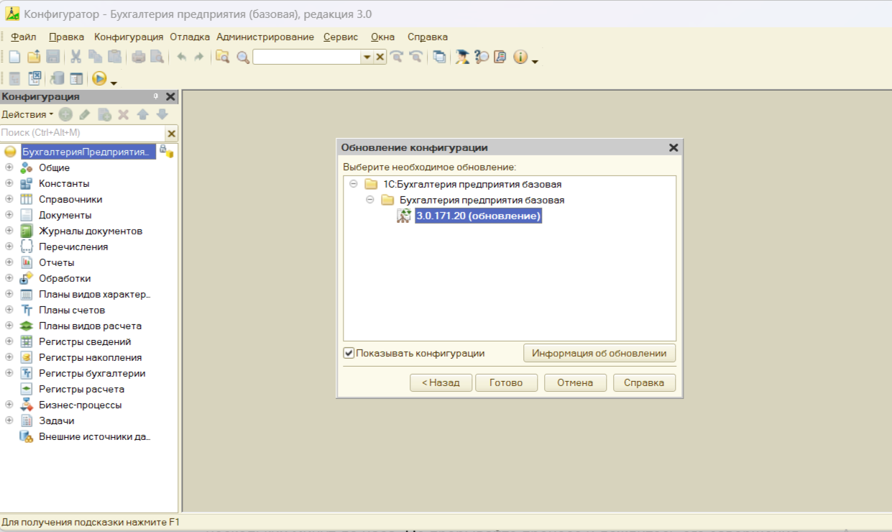This screenshot has width=892, height=532.
Task: Click the Add green plus icon in Configuration panel
Action: point(65,114)
